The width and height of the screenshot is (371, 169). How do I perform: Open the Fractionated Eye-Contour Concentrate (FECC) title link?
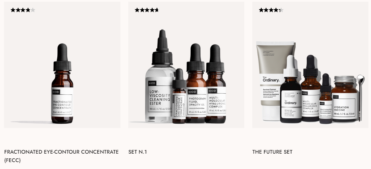[61, 156]
